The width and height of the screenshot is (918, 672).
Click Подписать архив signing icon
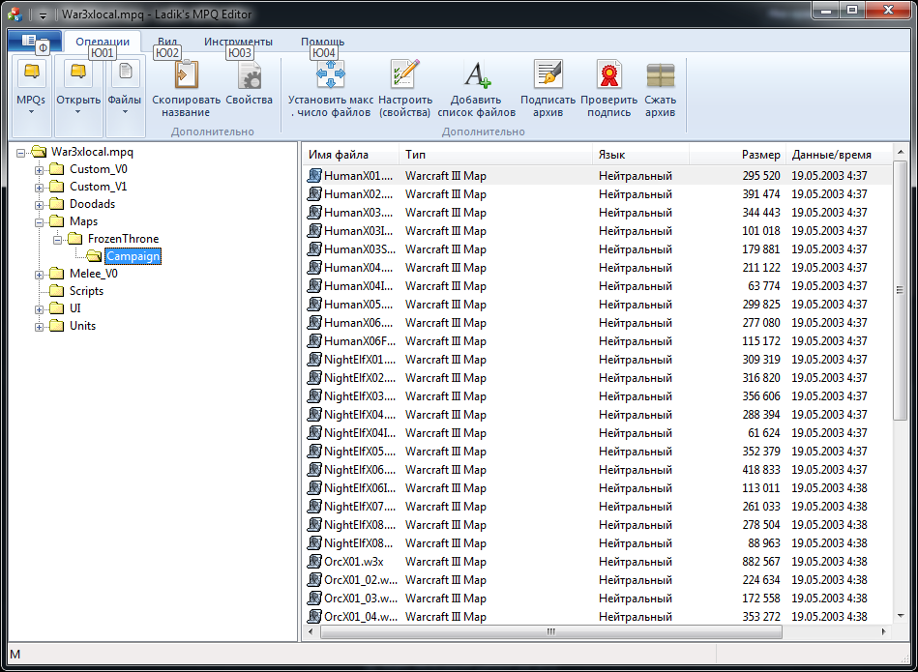(x=548, y=74)
